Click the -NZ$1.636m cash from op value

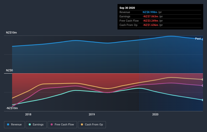click(150, 25)
